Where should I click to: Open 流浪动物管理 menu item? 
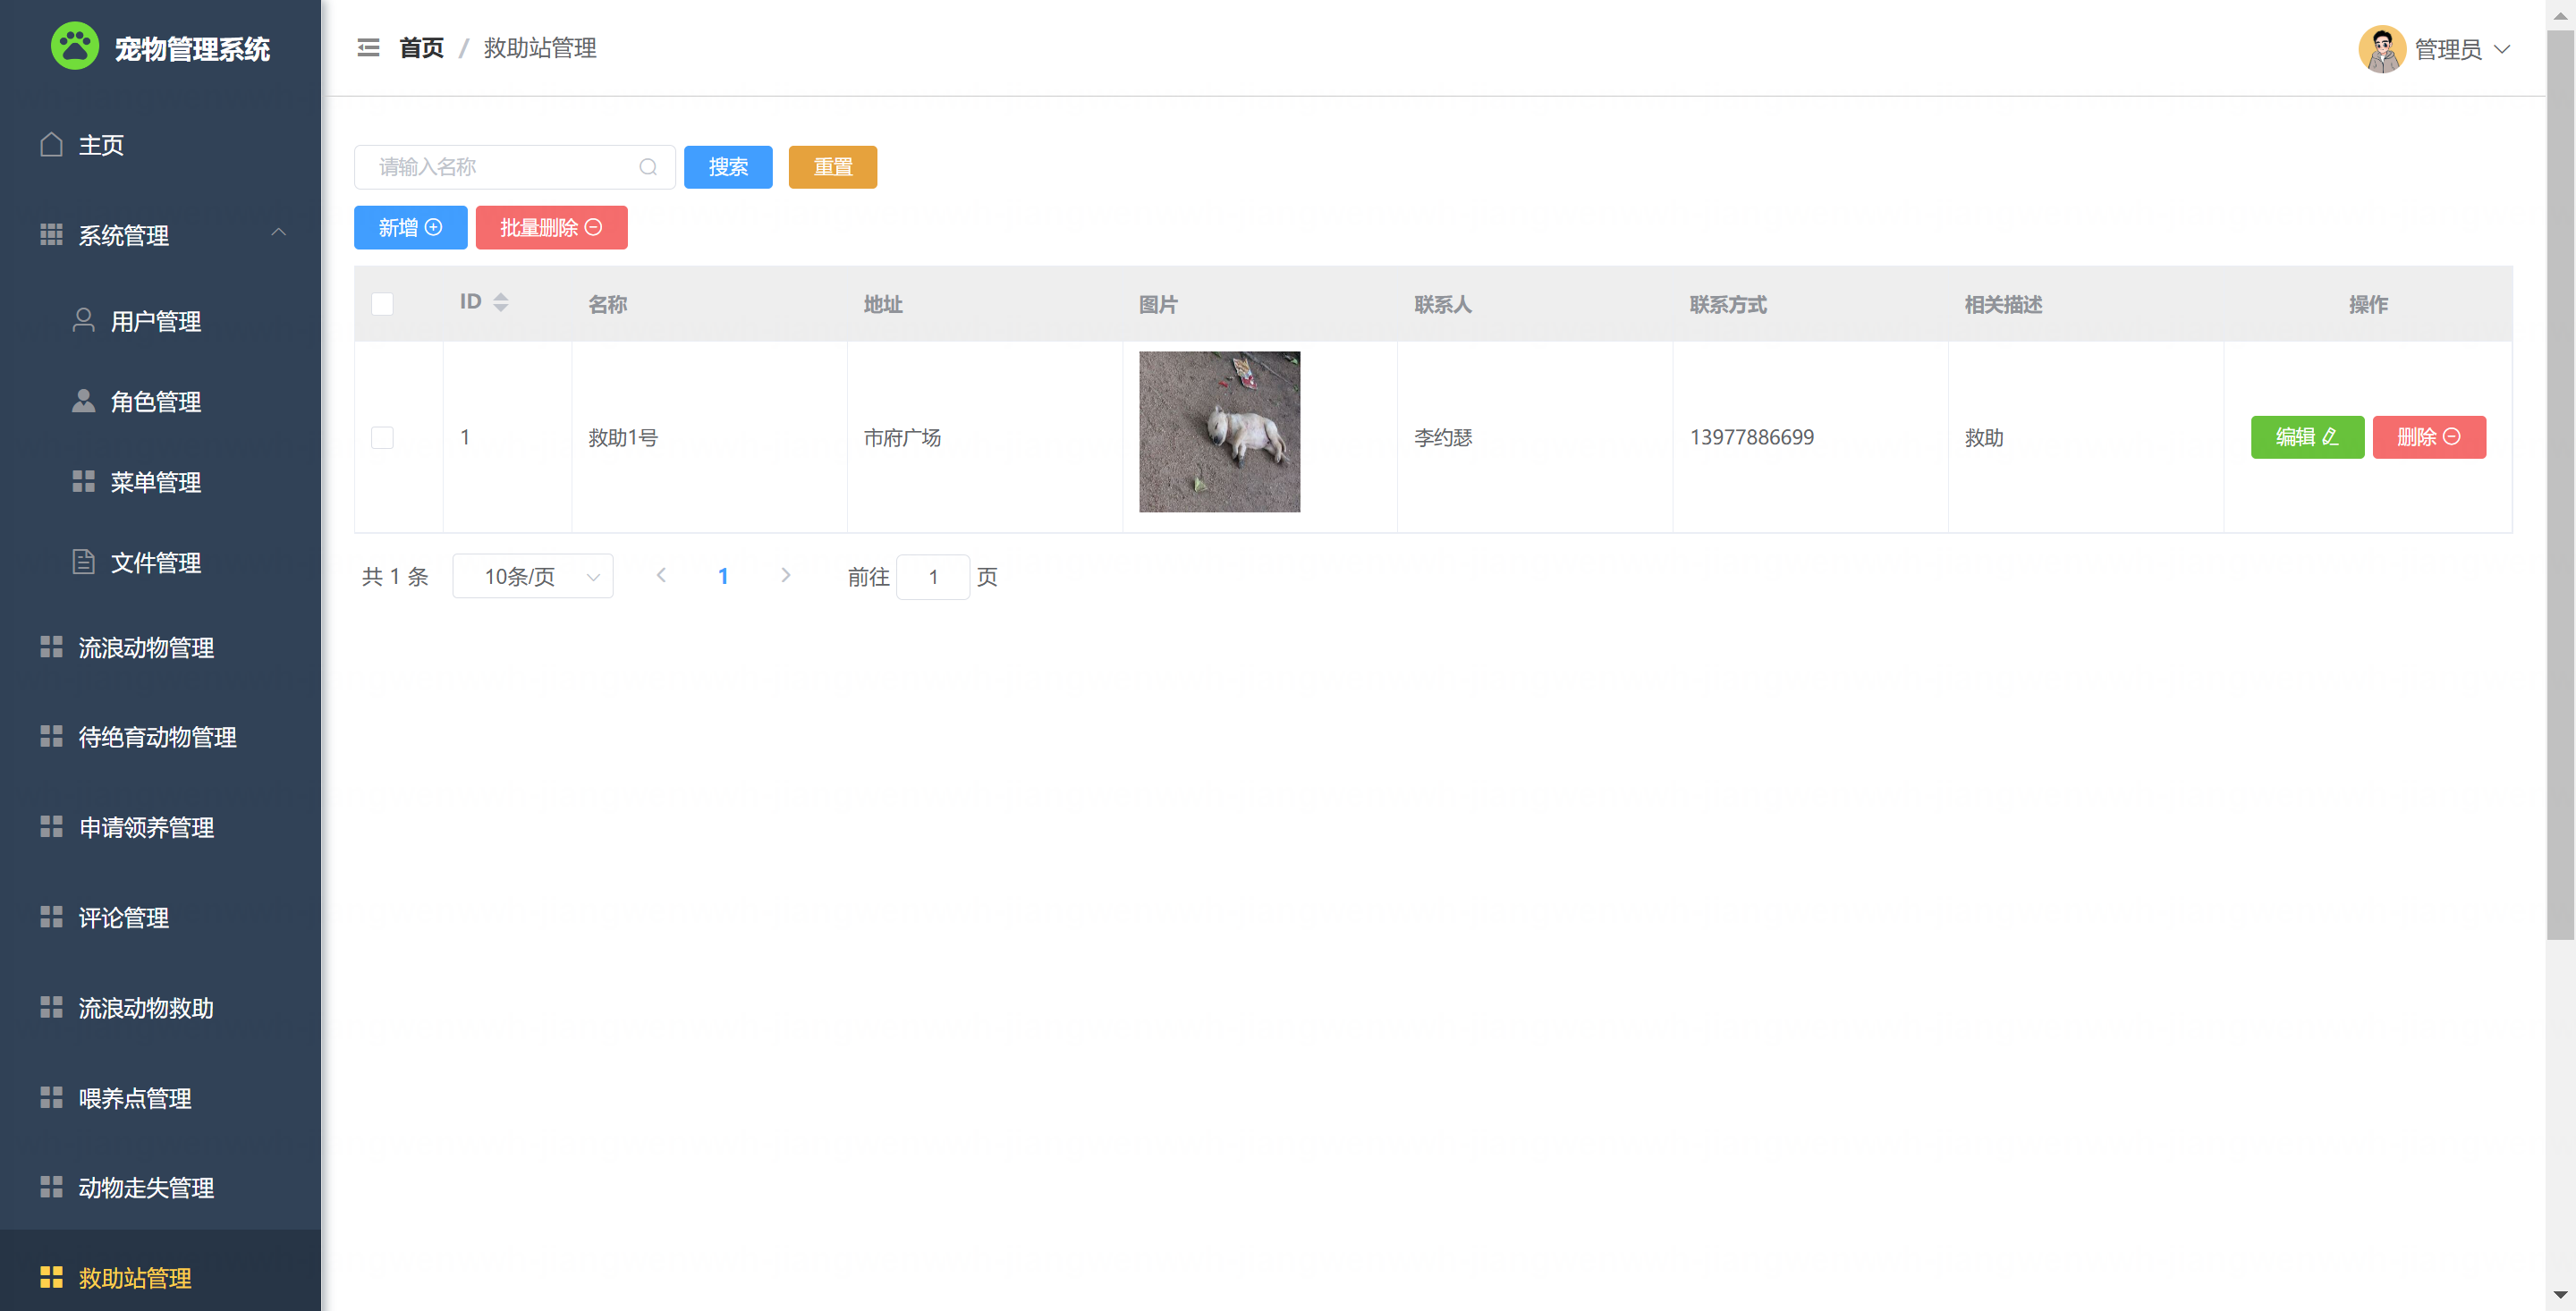pyautogui.click(x=146, y=648)
